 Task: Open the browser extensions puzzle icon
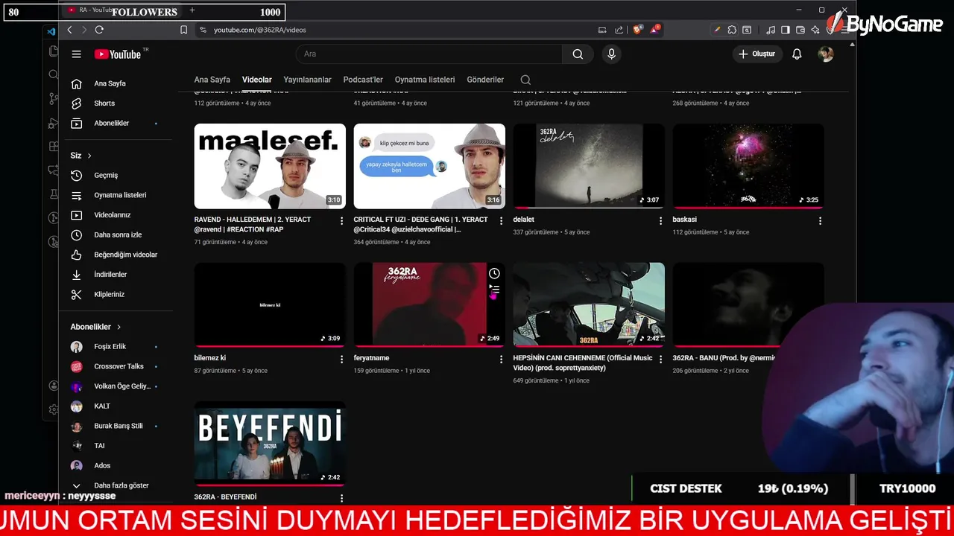[732, 30]
